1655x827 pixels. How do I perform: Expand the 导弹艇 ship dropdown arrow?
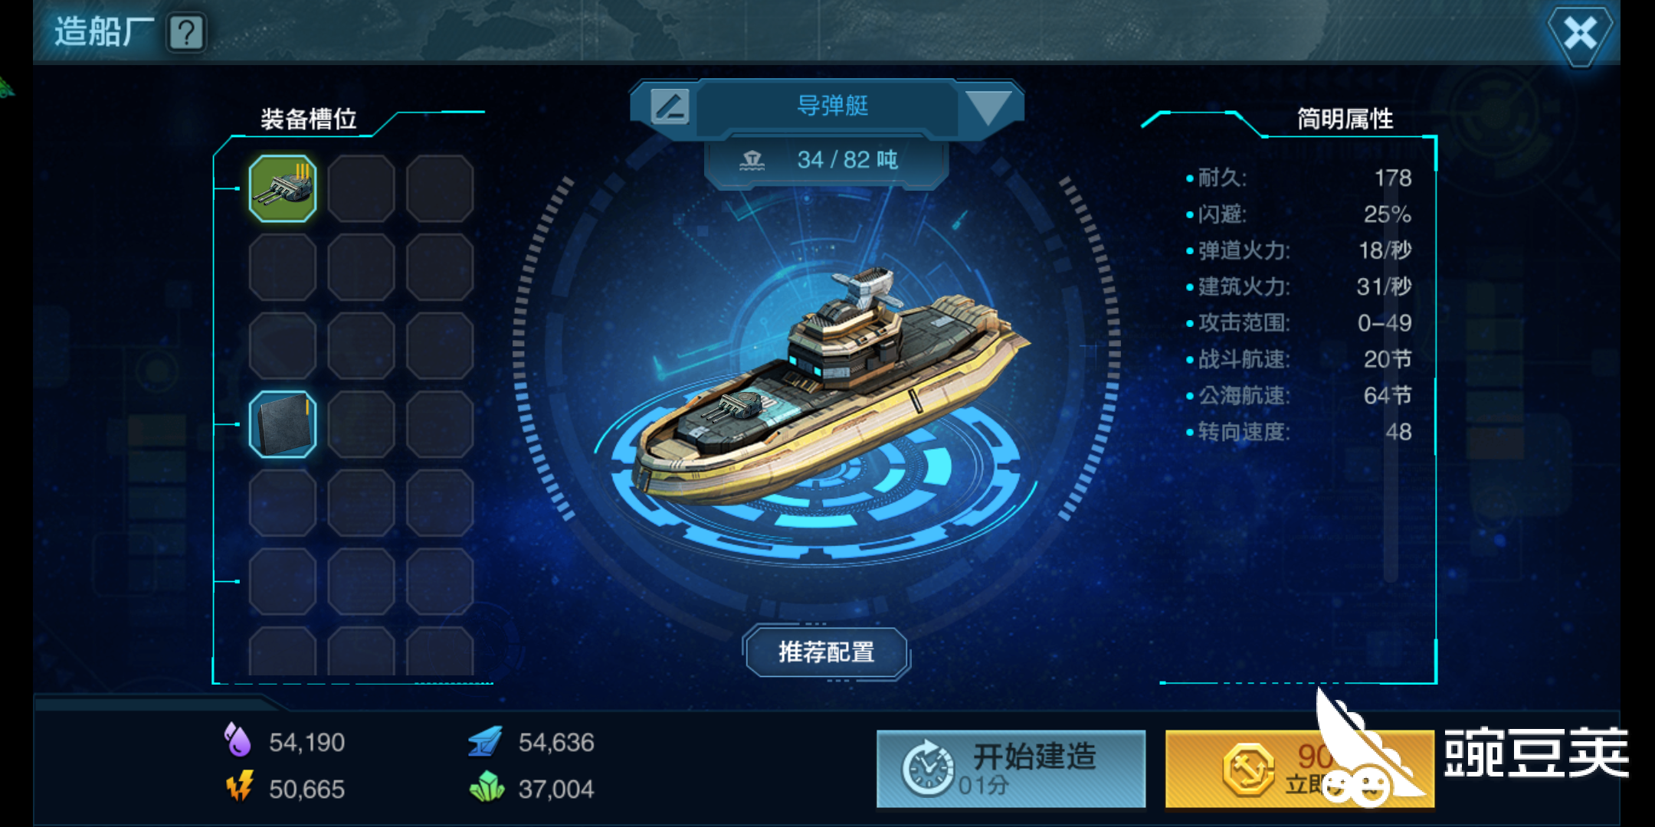click(x=988, y=107)
